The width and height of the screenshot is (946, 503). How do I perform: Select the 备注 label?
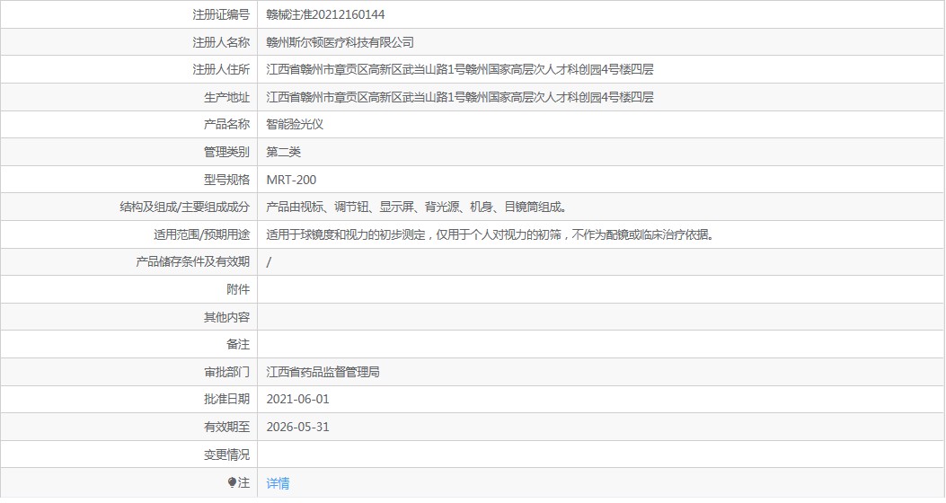[238, 344]
